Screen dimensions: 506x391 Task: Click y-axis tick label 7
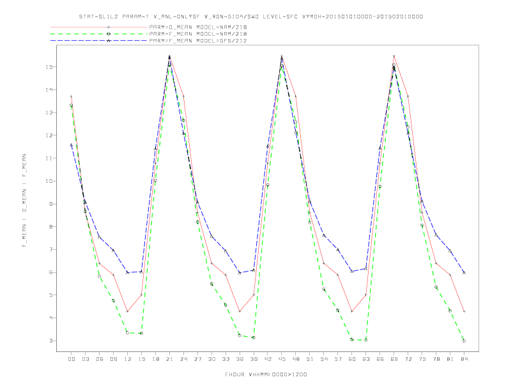(51, 249)
